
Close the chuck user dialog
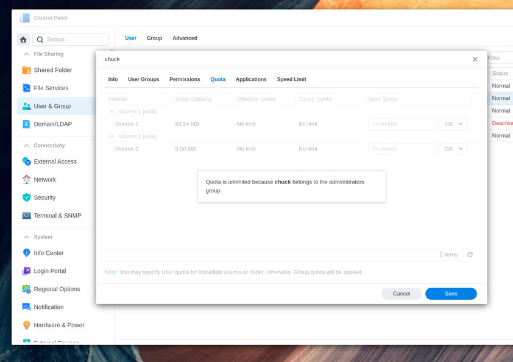[475, 59]
